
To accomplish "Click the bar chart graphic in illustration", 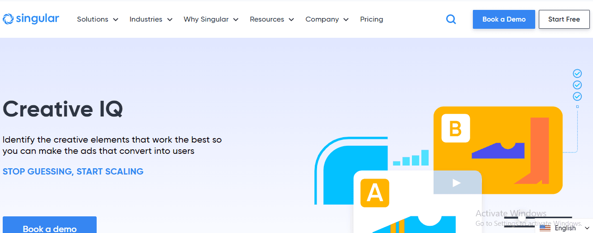I will (x=411, y=158).
